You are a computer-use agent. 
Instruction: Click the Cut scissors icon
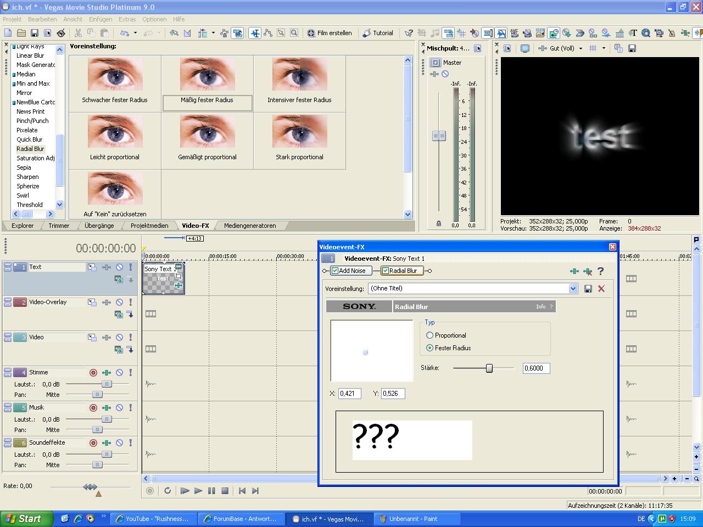coord(78,33)
